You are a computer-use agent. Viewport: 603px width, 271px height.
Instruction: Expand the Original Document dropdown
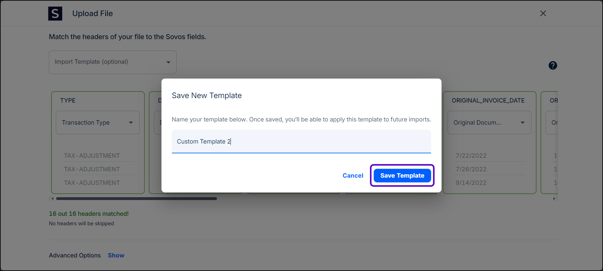click(x=489, y=122)
